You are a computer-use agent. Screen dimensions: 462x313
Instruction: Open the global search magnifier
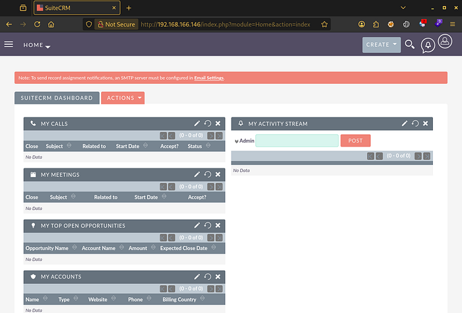click(x=410, y=44)
